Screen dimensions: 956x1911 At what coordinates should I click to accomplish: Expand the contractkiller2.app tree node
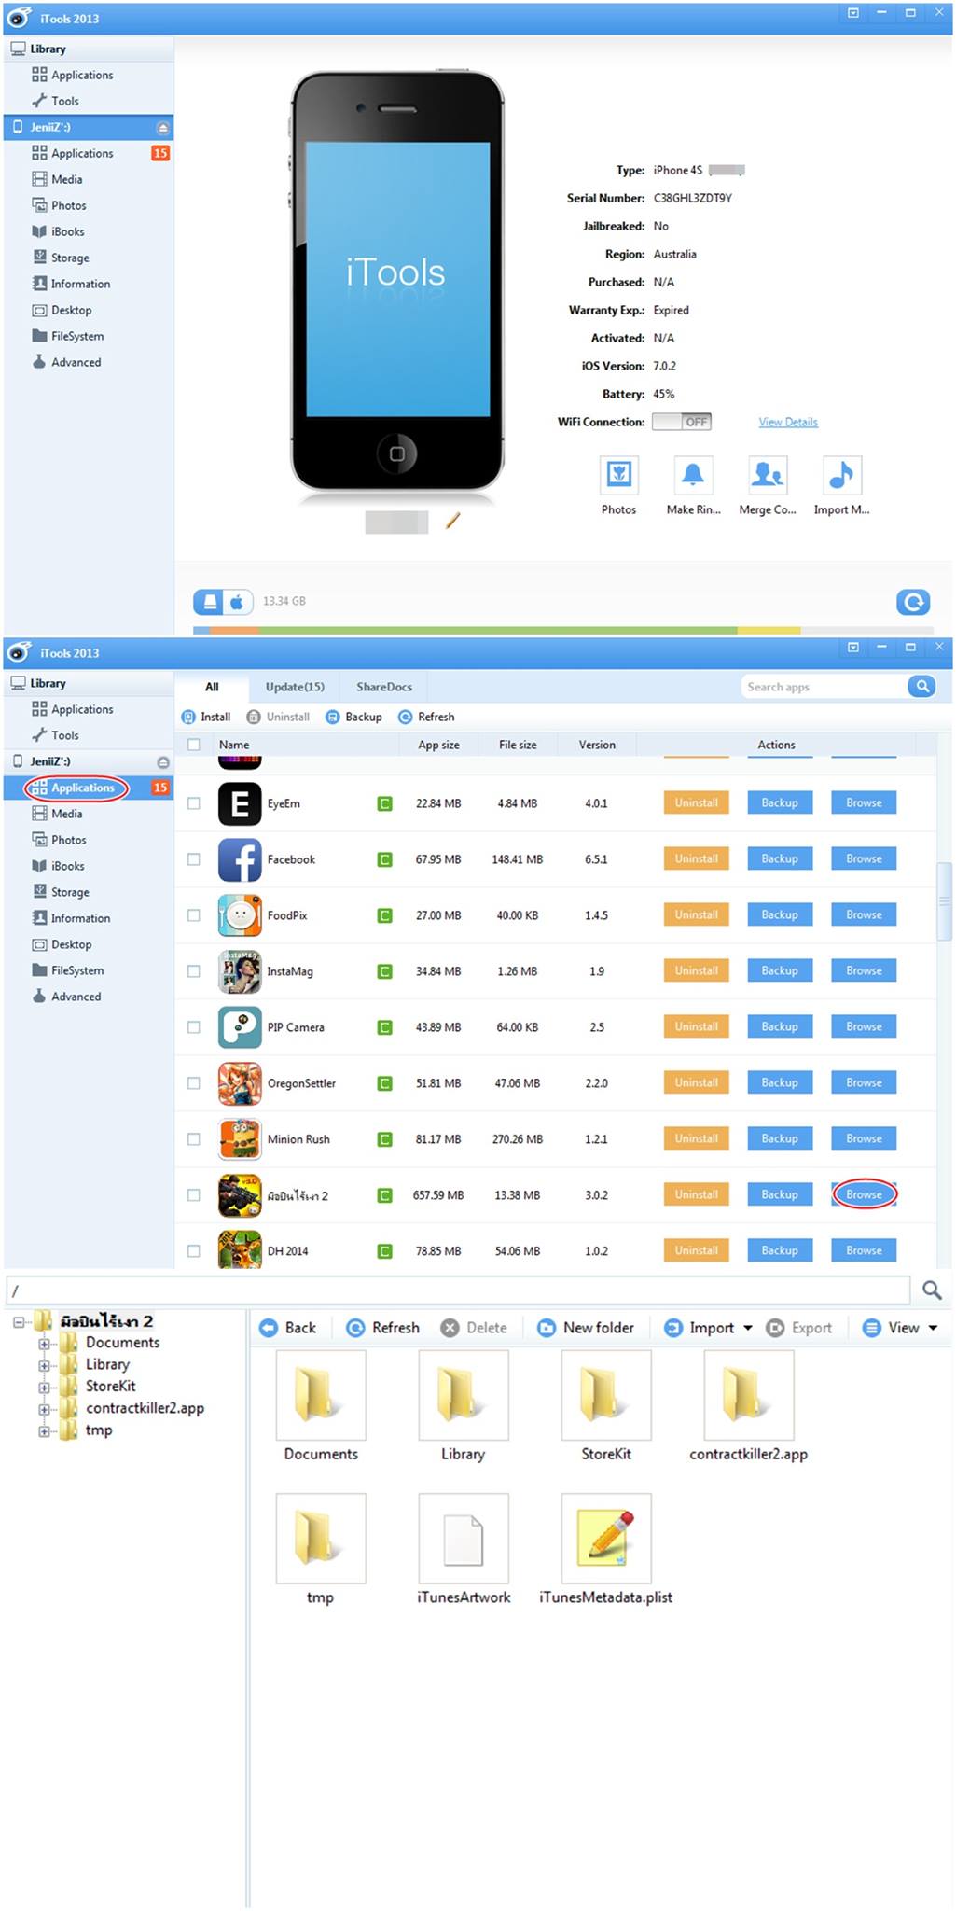pyautogui.click(x=44, y=1409)
